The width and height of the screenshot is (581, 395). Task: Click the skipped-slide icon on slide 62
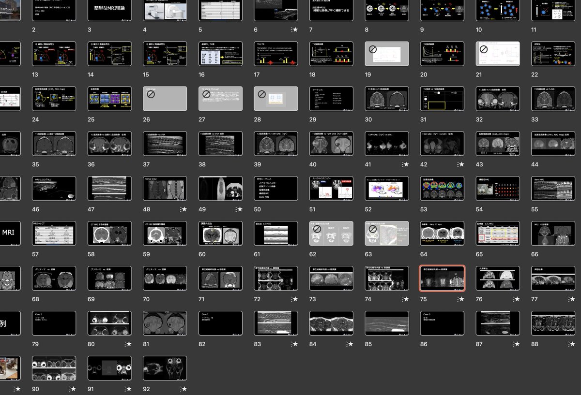(x=318, y=230)
